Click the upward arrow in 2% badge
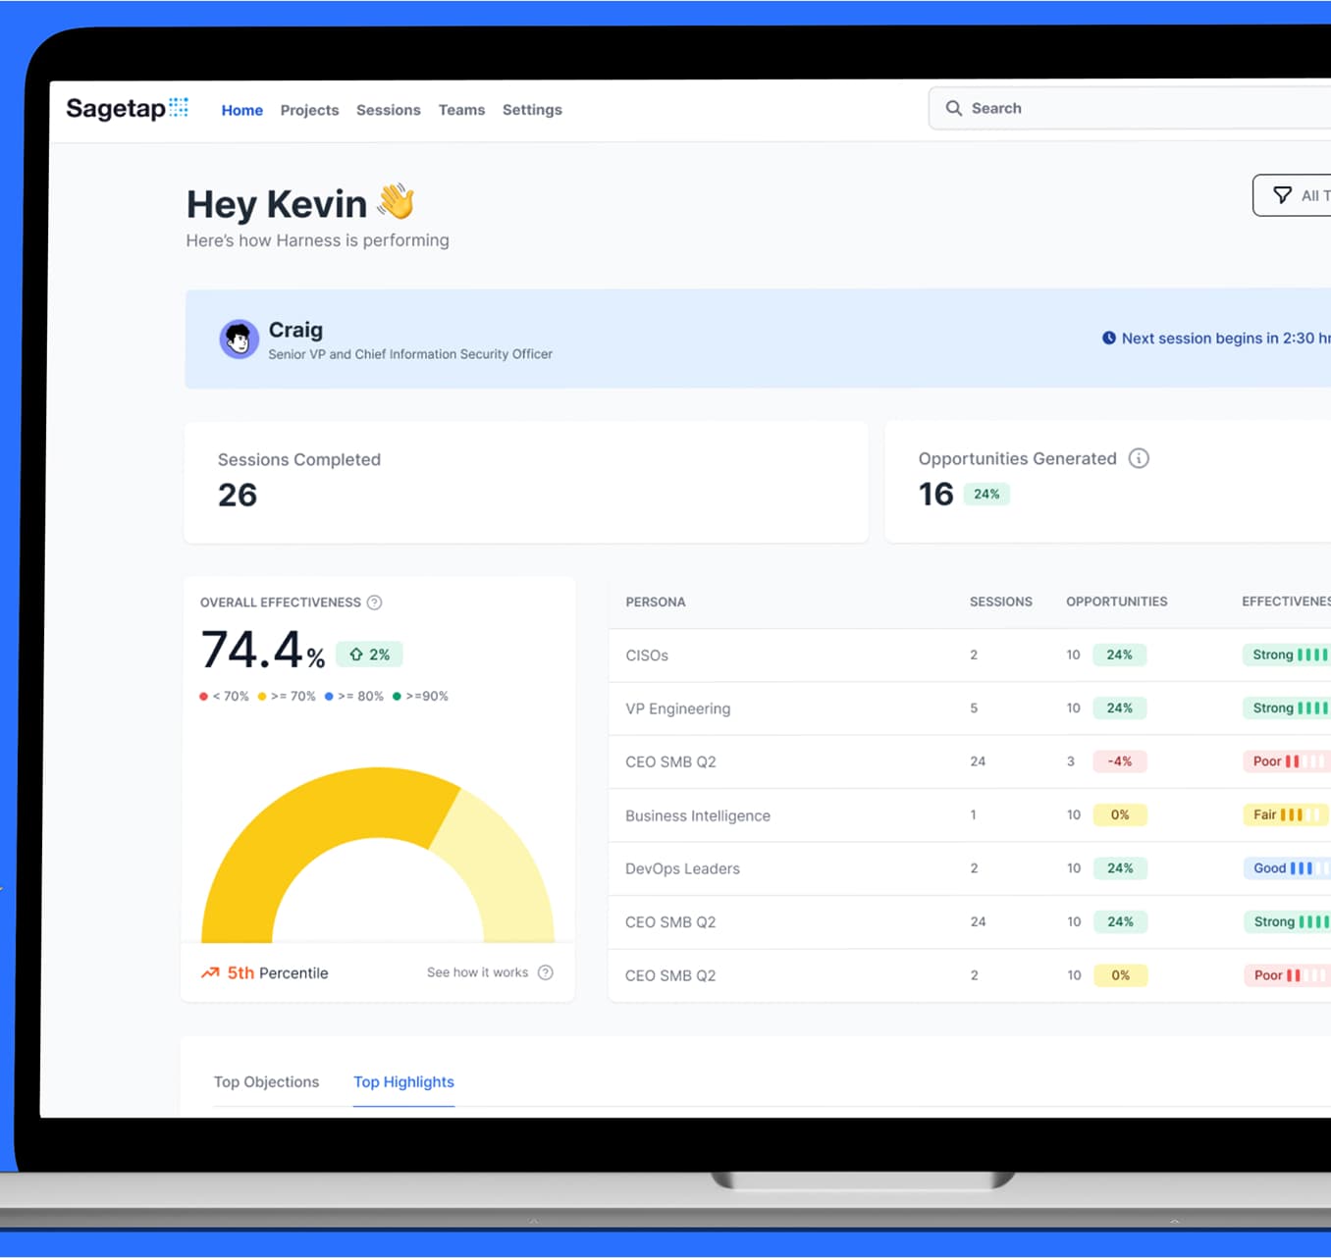This screenshot has width=1331, height=1258. point(356,655)
